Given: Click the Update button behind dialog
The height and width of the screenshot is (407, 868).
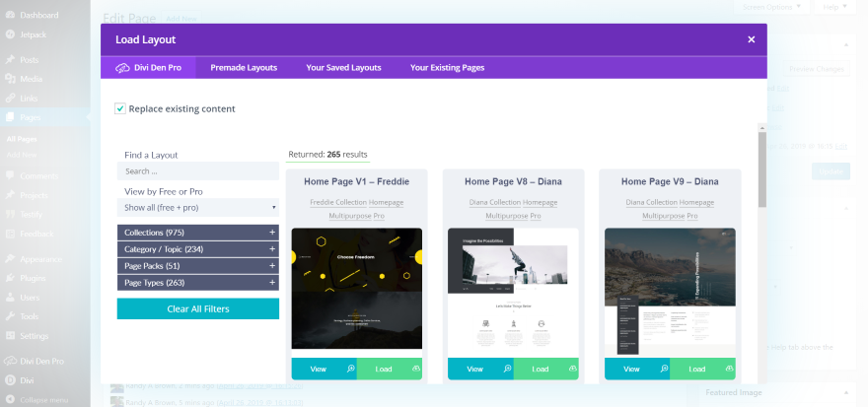Looking at the screenshot, I should coord(831,170).
